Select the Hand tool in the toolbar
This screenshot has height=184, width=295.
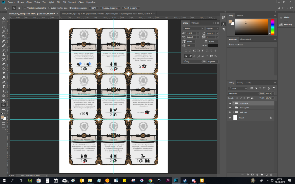click(x=3, y=100)
